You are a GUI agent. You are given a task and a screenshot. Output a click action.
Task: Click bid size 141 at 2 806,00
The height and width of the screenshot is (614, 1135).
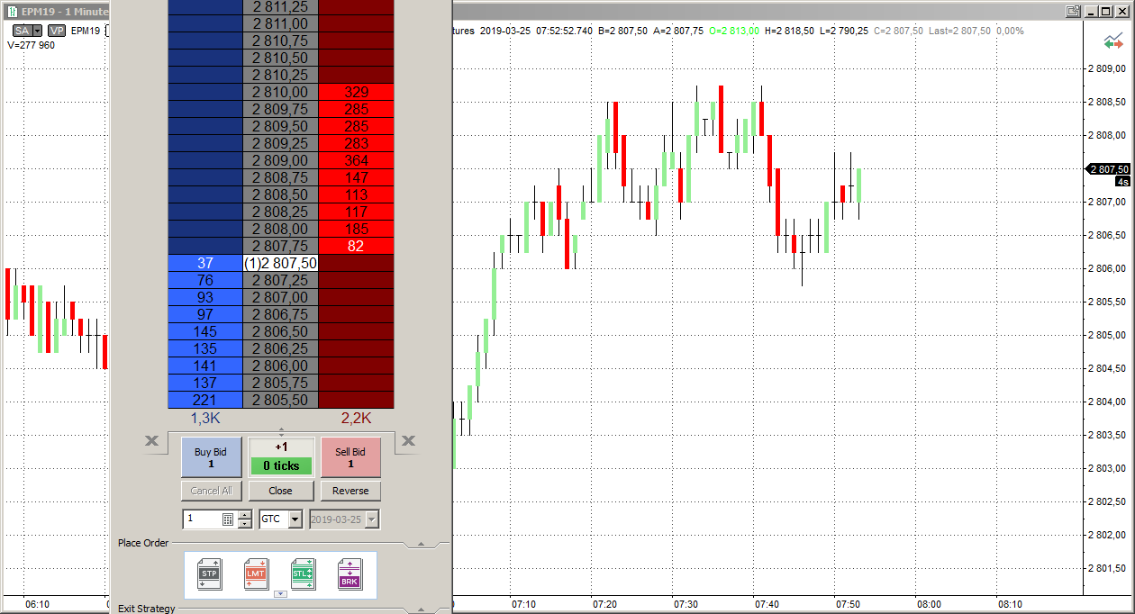205,366
